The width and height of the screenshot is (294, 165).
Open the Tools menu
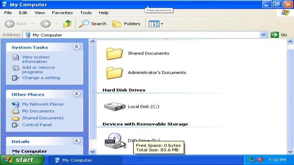point(86,13)
